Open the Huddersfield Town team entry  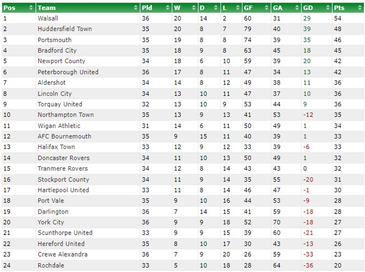click(65, 29)
